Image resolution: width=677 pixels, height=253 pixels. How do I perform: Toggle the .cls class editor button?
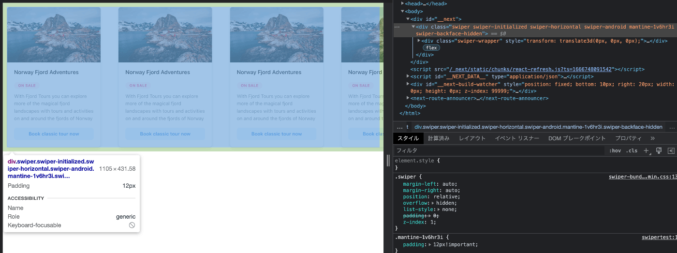(632, 151)
